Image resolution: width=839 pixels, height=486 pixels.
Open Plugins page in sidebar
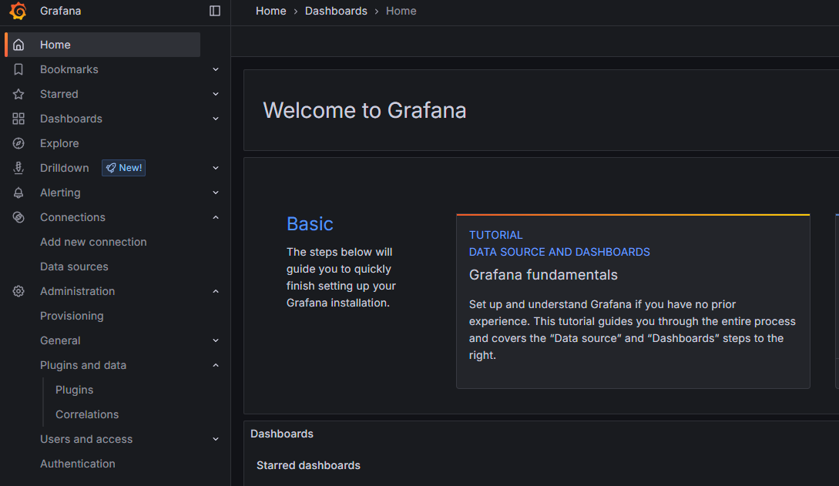pyautogui.click(x=75, y=390)
